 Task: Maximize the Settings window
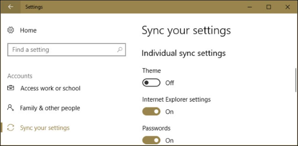tap(268, 7)
